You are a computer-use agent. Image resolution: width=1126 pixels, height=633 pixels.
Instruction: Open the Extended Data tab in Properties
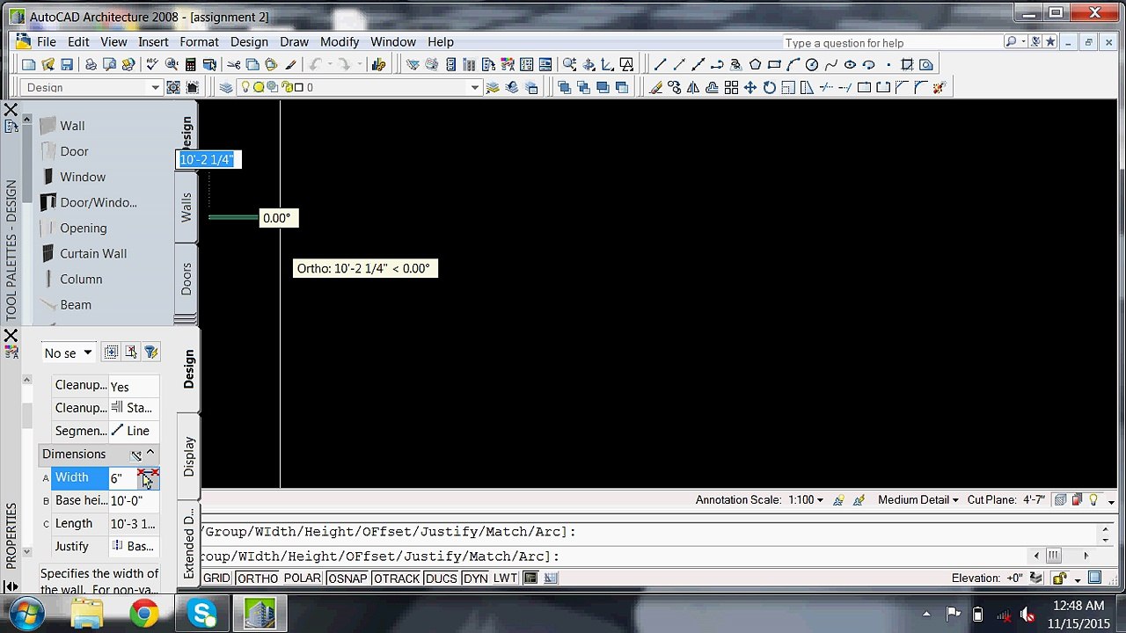(189, 542)
